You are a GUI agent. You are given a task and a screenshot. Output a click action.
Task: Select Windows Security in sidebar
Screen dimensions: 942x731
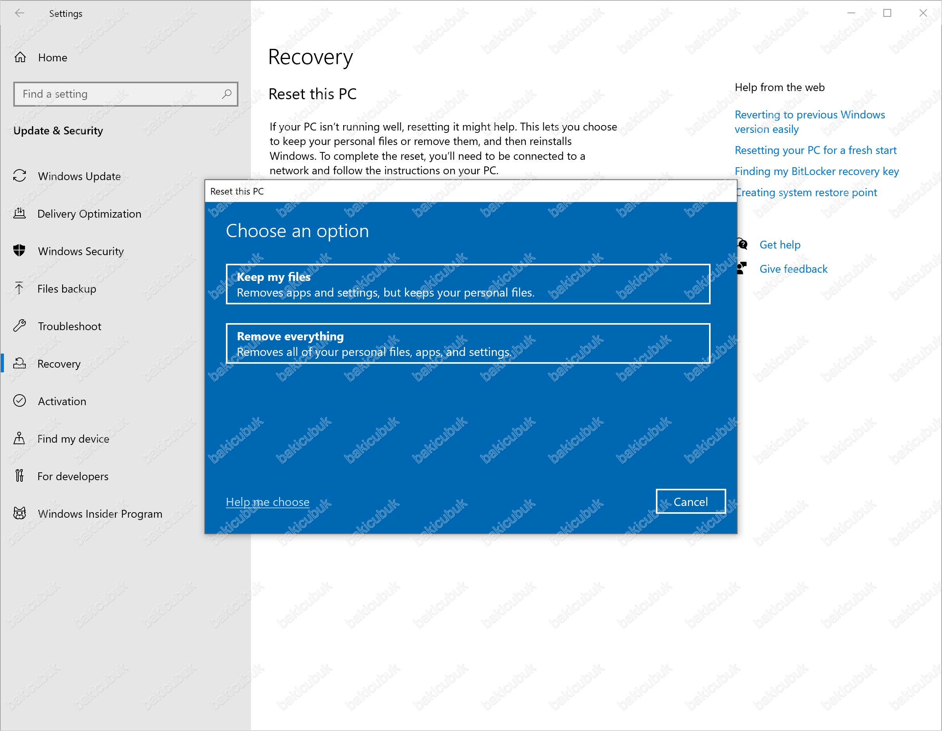pos(81,251)
